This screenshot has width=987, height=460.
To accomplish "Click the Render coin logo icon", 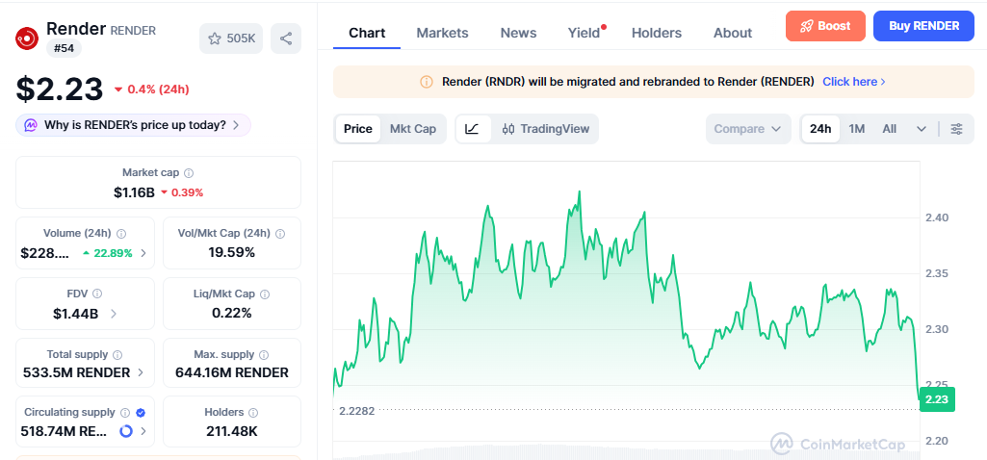I will (27, 38).
